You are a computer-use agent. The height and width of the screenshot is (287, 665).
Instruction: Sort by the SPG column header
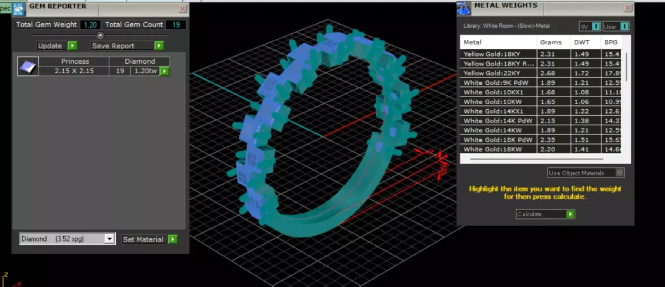611,42
